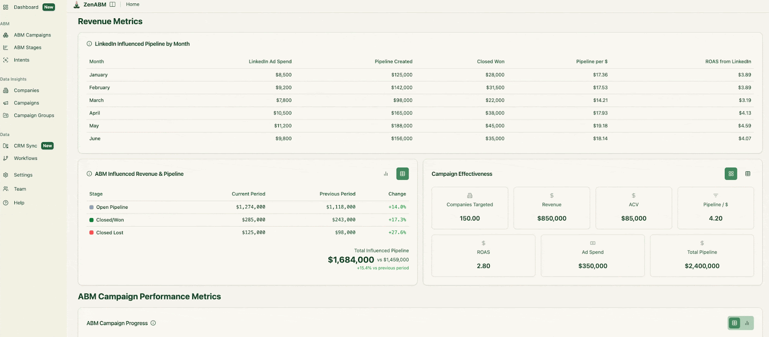This screenshot has width=769, height=337.
Task: Click the ABM Stages icon
Action: 6,48
